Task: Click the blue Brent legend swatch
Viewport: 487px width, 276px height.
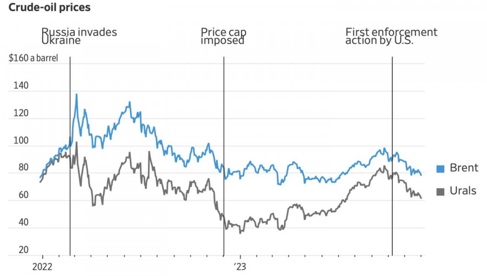Action: point(440,168)
